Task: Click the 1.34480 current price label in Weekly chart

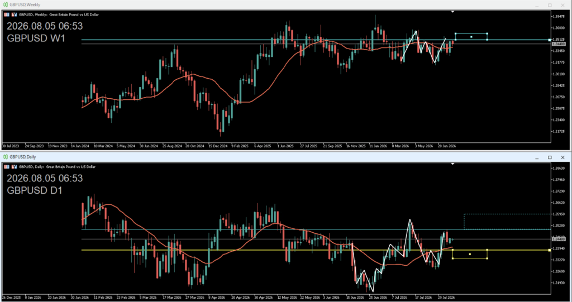Action: (x=559, y=44)
